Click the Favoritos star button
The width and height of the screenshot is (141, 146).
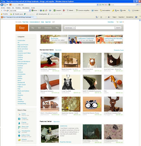click(x=4, y=14)
